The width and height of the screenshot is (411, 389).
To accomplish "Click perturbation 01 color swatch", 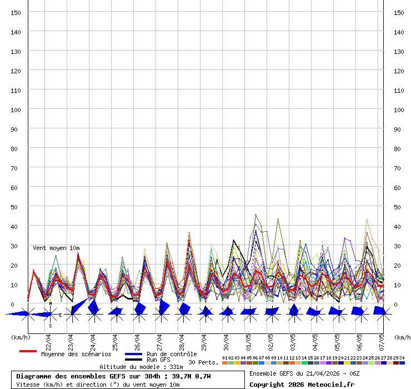I will pos(225,363).
